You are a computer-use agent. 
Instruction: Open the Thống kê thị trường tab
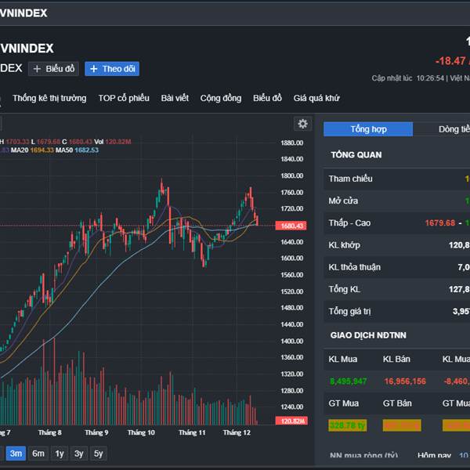(49, 98)
